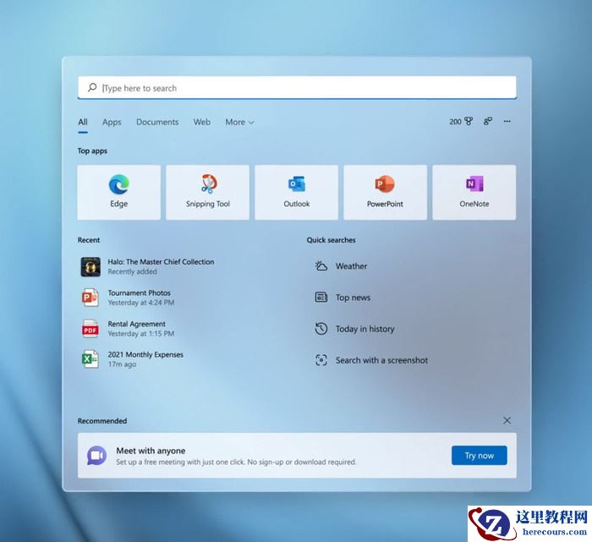This screenshot has height=542, width=592.
Task: Click the Weather cloud icon
Action: (x=321, y=266)
